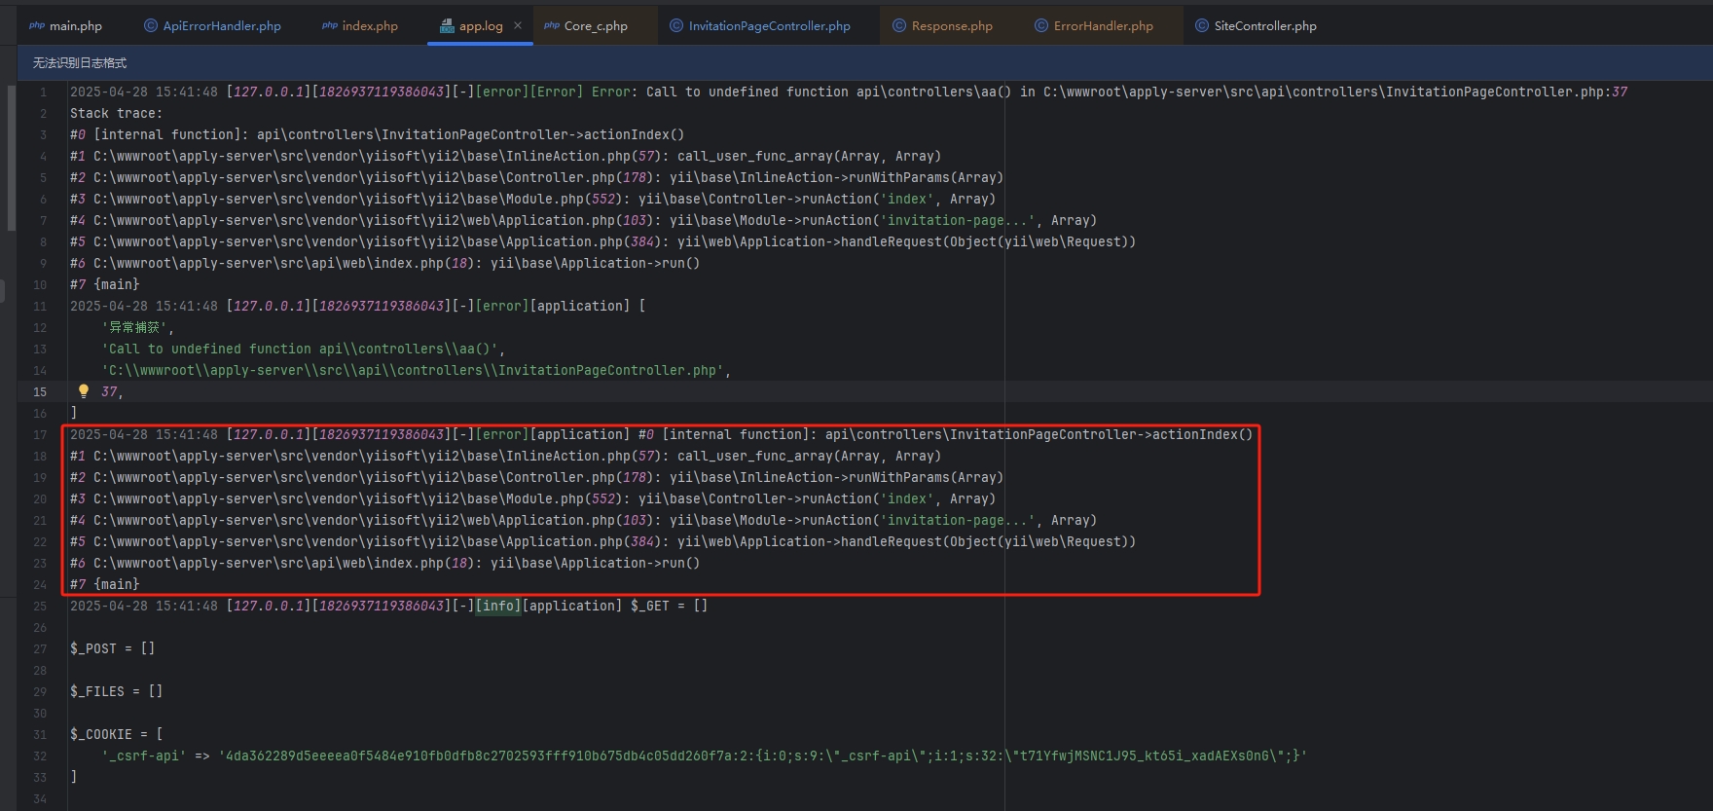Click line number 25 in the gutter
Viewport: 1713px width, 811px height.
coord(40,606)
